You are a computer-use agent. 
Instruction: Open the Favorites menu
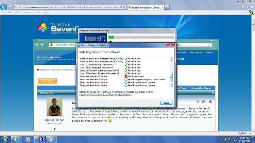tap(27, 12)
